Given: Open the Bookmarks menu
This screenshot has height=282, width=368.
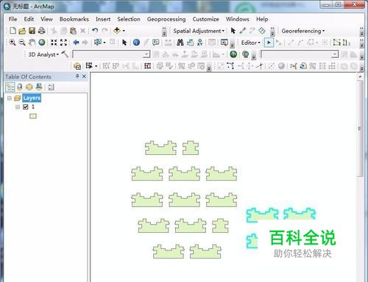Looking at the screenshot, I should click(x=74, y=19).
